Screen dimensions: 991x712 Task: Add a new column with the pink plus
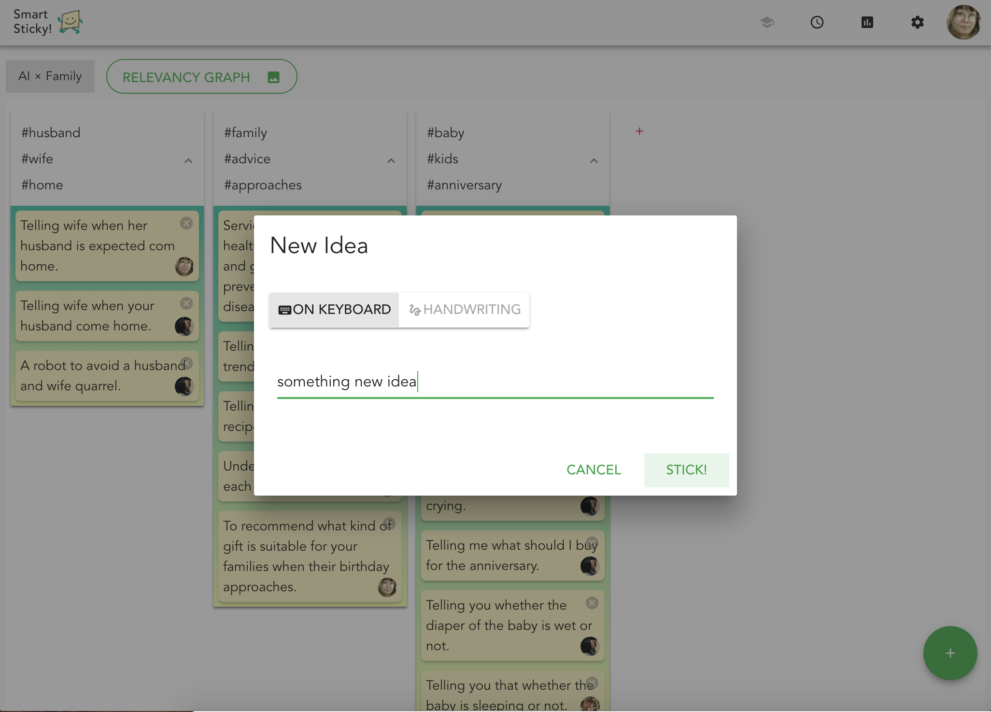click(639, 131)
